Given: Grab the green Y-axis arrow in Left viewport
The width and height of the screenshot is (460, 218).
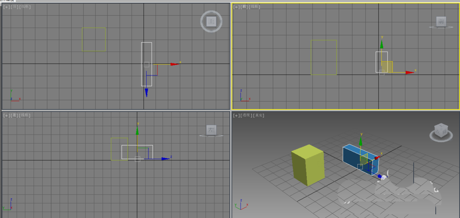Looking at the screenshot, I should (x=137, y=131).
